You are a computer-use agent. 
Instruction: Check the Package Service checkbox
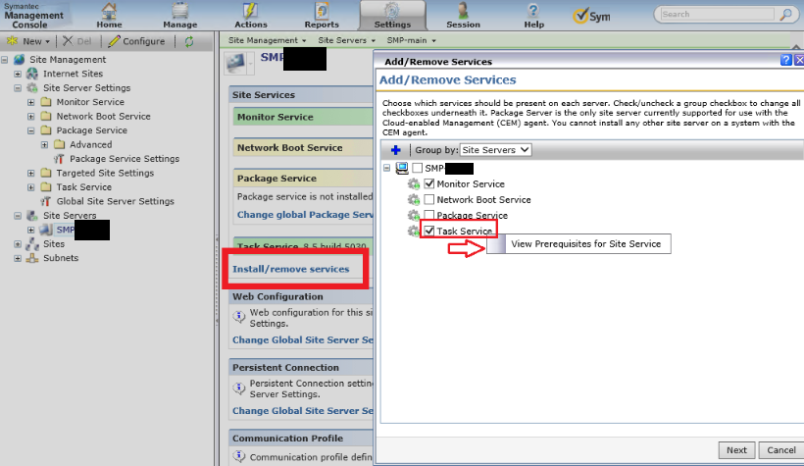coord(429,215)
